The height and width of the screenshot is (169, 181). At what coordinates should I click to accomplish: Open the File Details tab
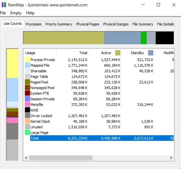click(x=165, y=24)
